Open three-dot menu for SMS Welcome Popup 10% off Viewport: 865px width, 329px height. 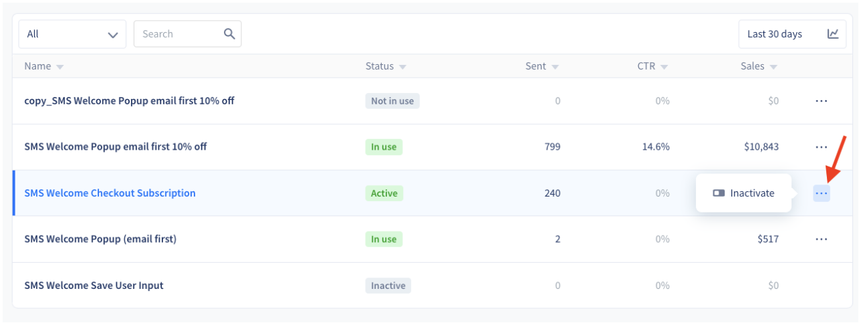point(822,146)
